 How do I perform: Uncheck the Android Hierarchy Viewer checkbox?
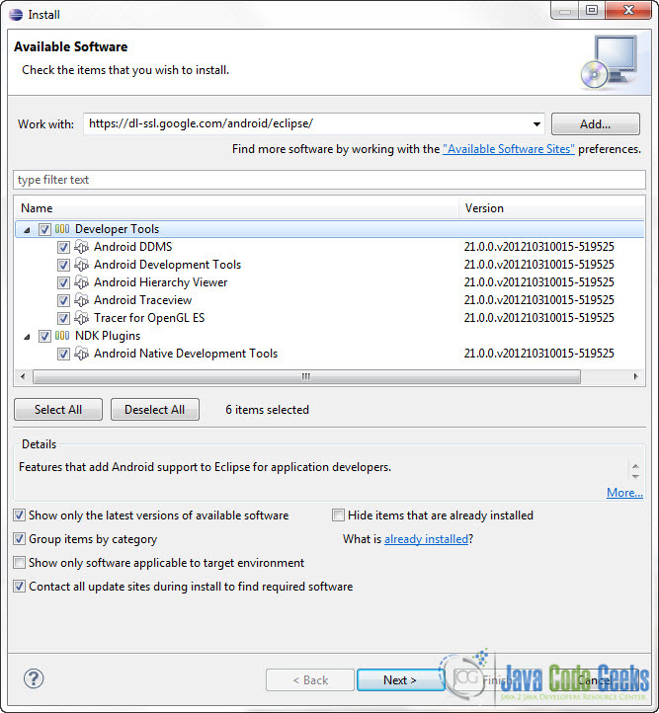(x=63, y=282)
